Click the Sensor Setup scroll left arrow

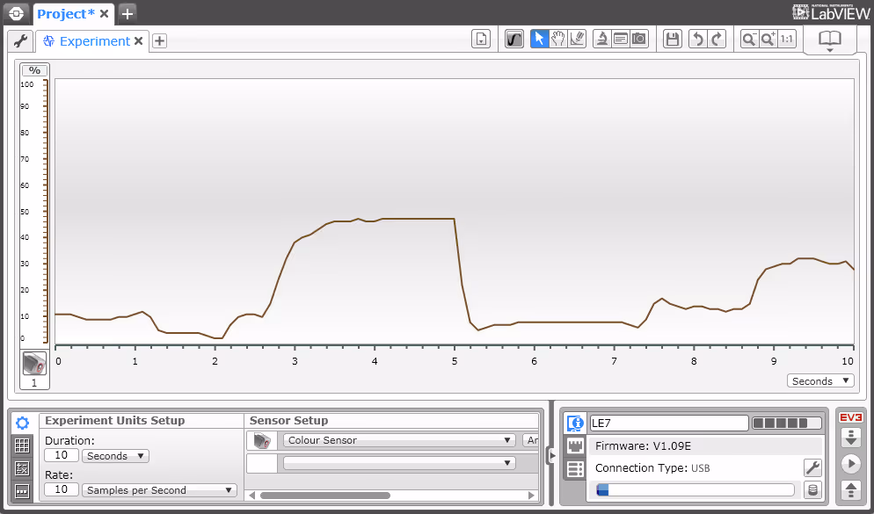coord(252,495)
